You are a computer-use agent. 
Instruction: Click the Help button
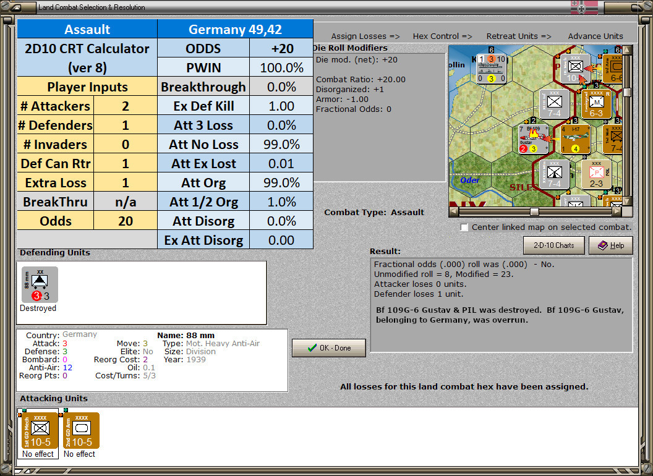pos(611,245)
